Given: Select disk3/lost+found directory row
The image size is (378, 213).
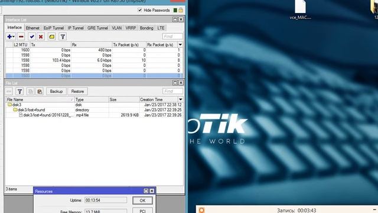Looking at the screenshot, I should tap(94, 110).
